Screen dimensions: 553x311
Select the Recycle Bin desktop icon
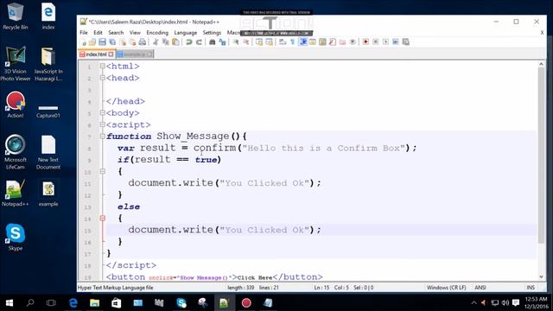click(15, 16)
